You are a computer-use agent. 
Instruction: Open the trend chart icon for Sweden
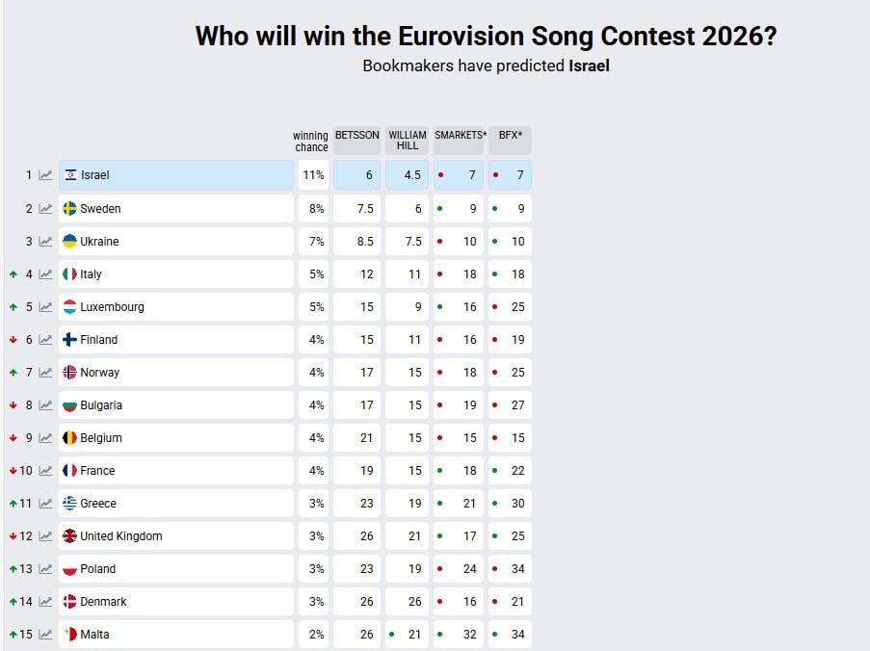coord(45,209)
